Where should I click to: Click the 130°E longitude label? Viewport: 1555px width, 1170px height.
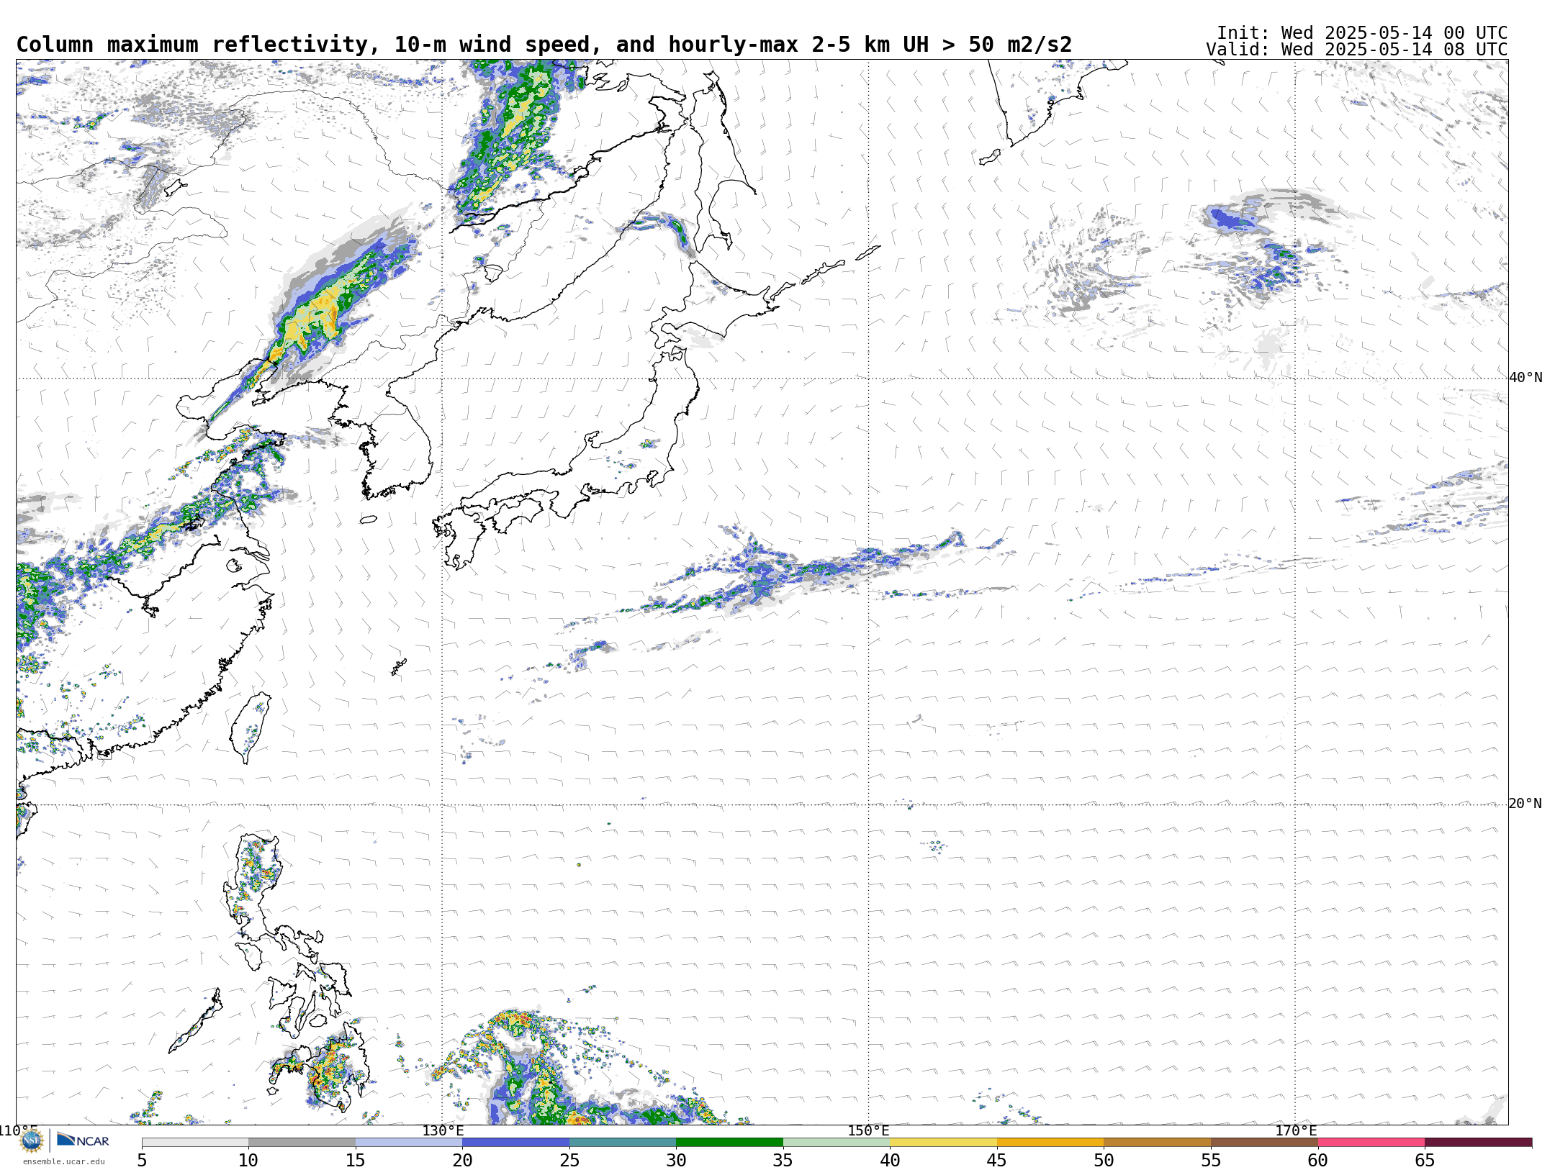[x=443, y=1130]
